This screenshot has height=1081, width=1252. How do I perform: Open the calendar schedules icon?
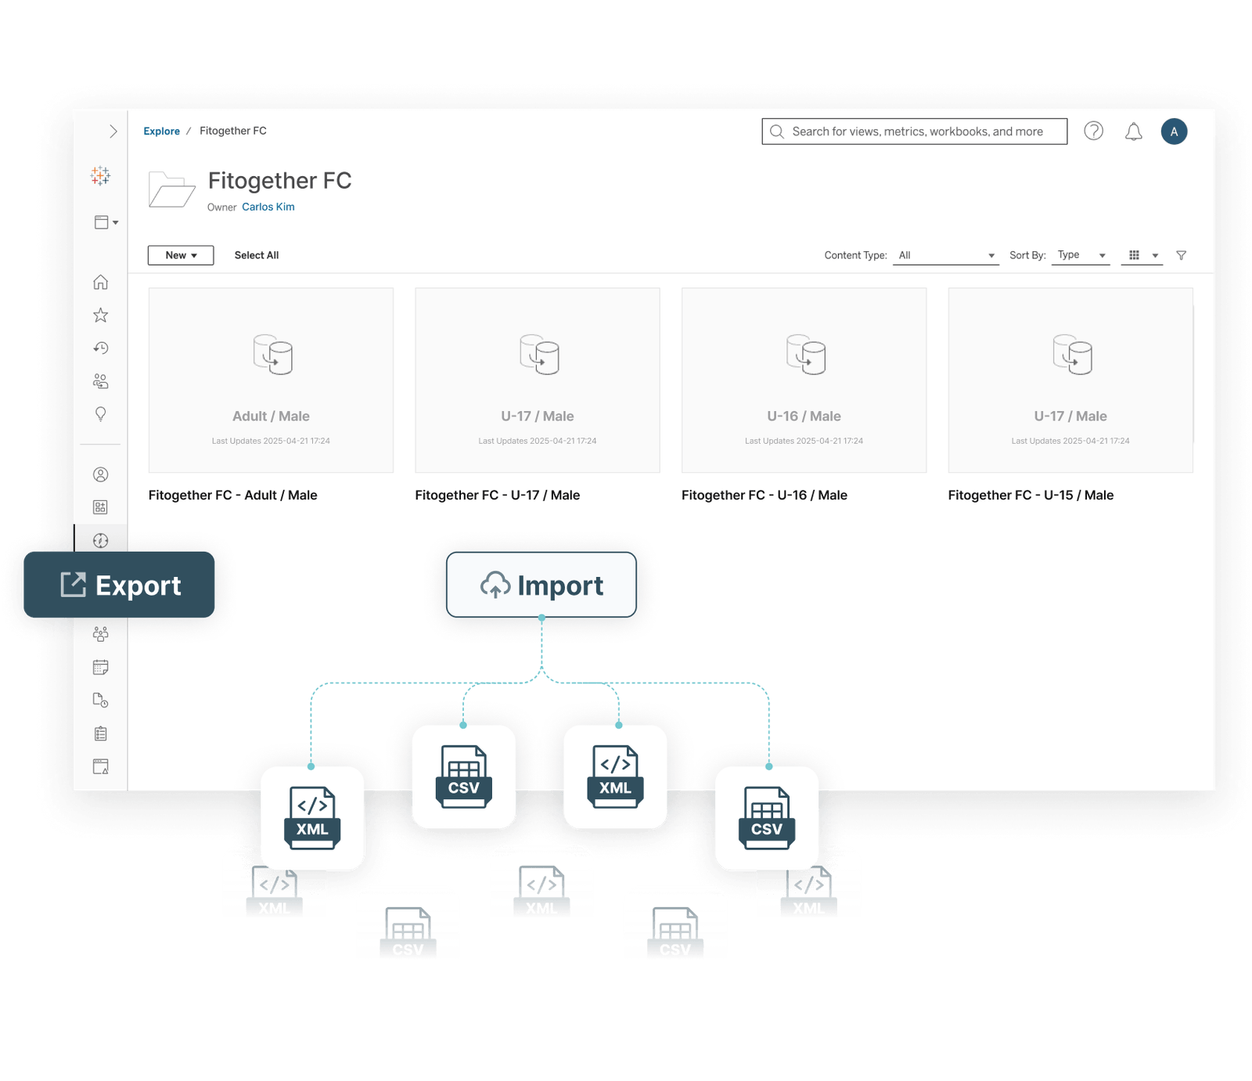point(101,667)
